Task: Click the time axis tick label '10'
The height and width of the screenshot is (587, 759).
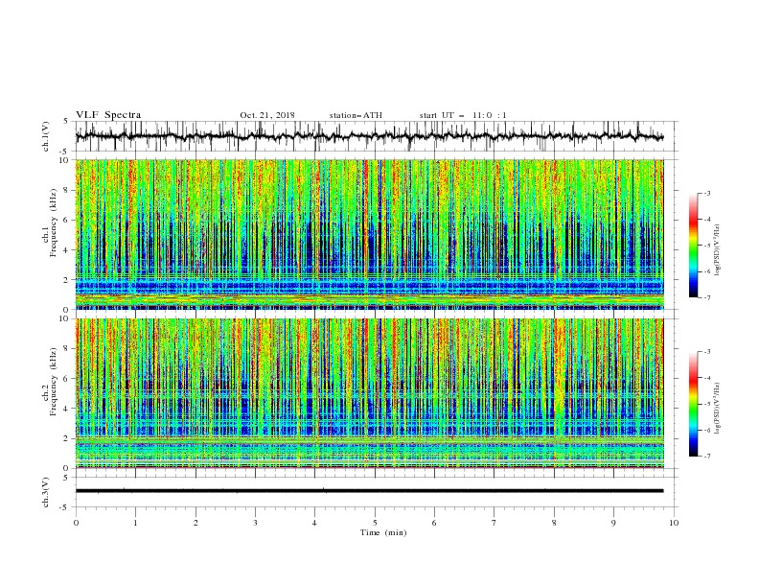Action: (x=674, y=523)
